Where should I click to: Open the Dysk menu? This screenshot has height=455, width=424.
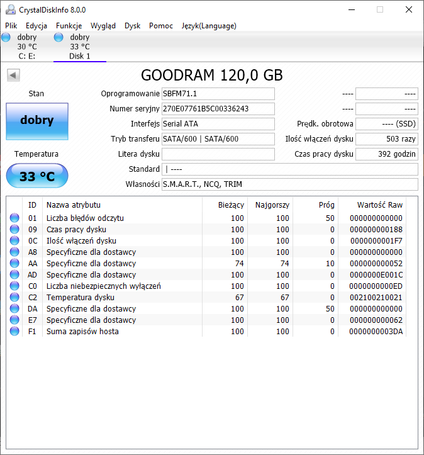[x=132, y=26]
